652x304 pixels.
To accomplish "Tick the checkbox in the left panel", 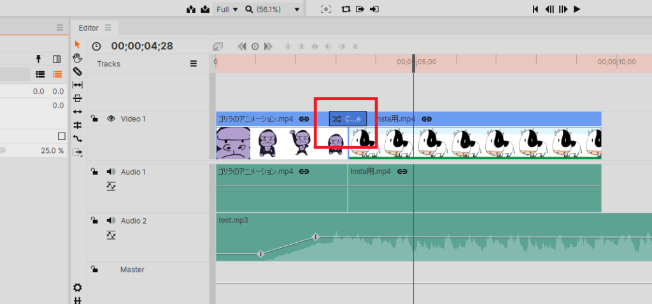I will (62, 136).
